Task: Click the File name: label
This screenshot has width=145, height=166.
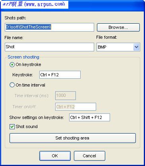Action: pyautogui.click(x=14, y=38)
